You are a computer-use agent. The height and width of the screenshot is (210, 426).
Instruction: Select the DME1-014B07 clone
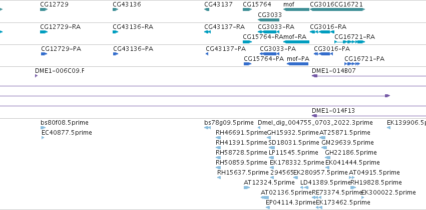tap(369, 76)
